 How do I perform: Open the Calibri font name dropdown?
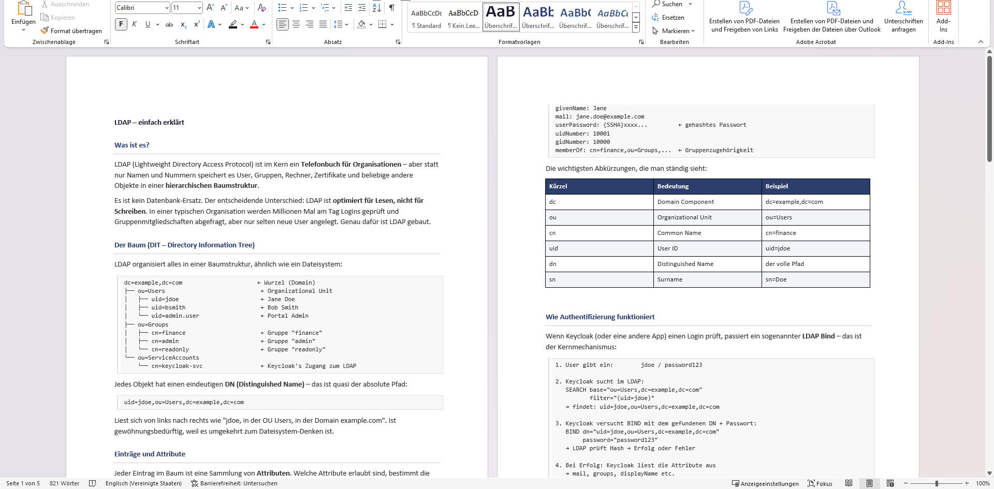click(167, 8)
